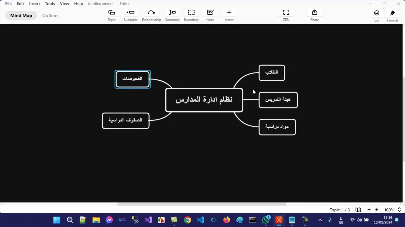Open the terminal icon in taskbar
Image resolution: width=405 pixels, height=227 pixels.
[x=252, y=220]
